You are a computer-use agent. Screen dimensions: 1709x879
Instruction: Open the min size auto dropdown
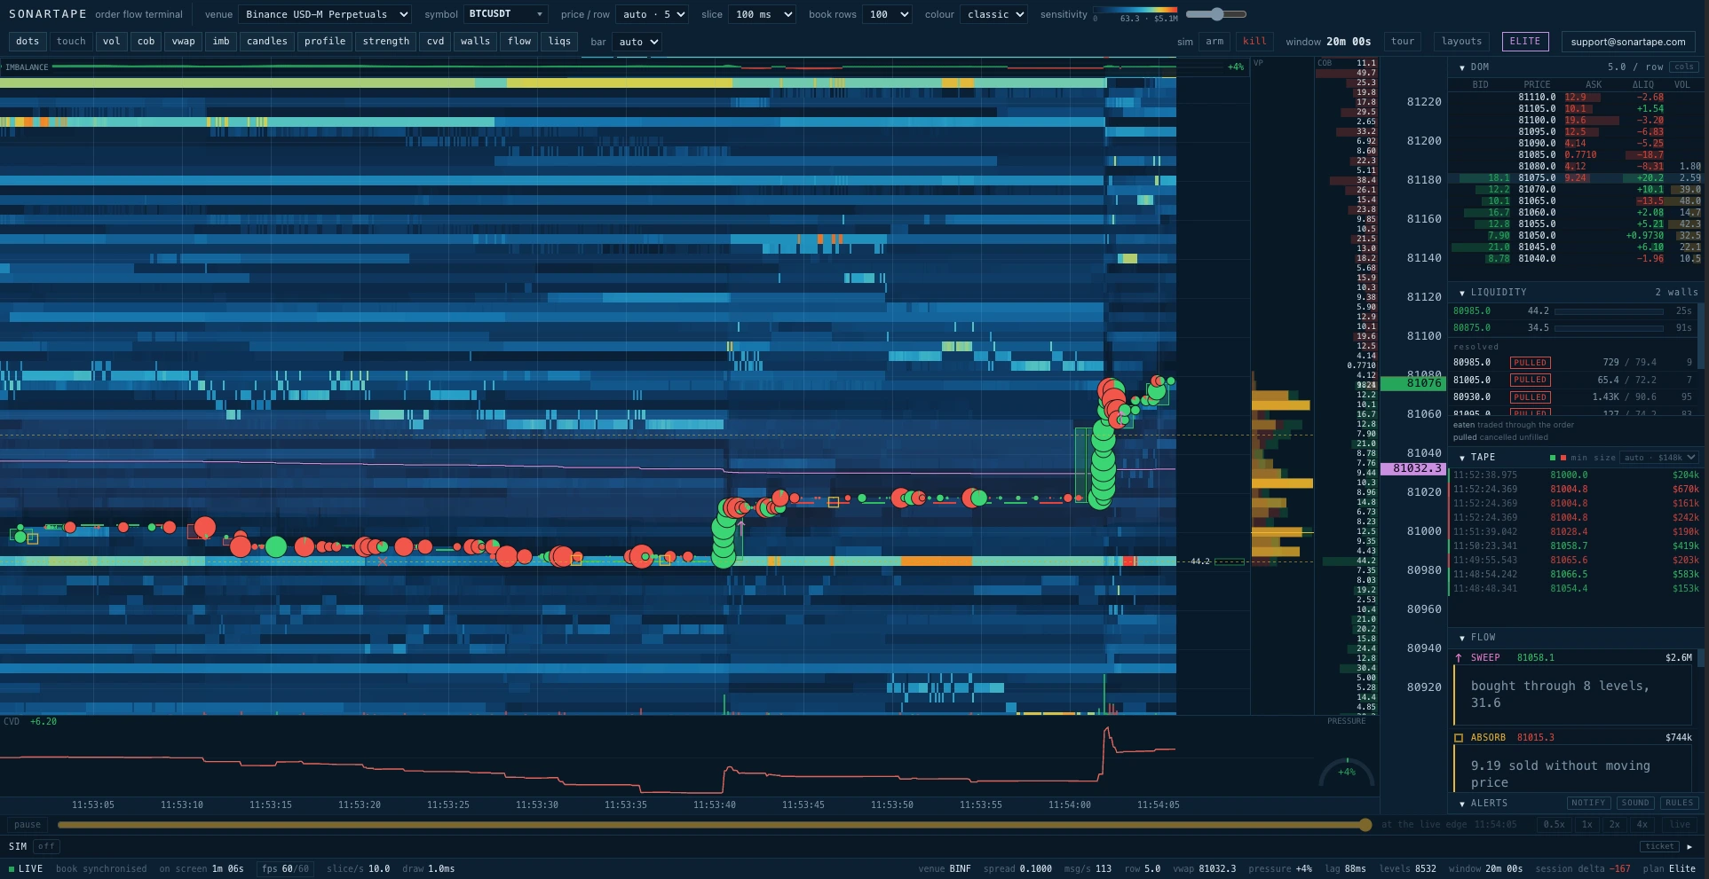click(x=1659, y=458)
